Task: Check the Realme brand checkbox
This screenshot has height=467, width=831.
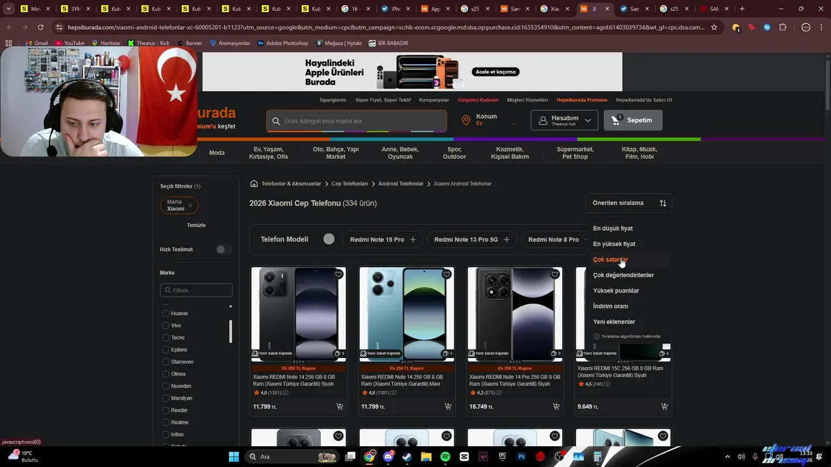Action: click(166, 422)
